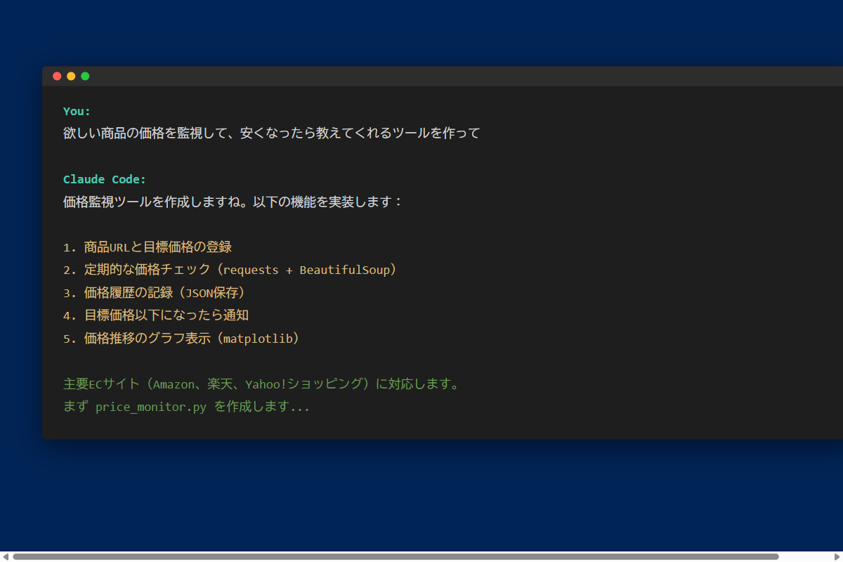This screenshot has height=562, width=843.
Task: Select list item 3 価格履歴の記録
Action: tap(164, 293)
